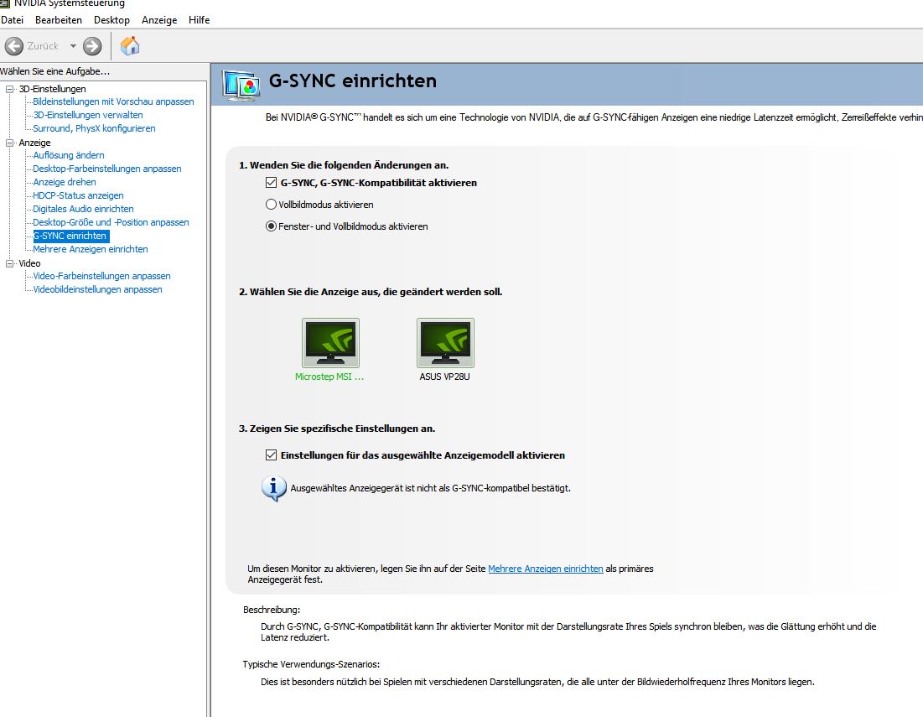The width and height of the screenshot is (923, 717).
Task: Toggle G-SYNC, G-SYNC-Kompatibilität aktivieren checkbox
Action: (271, 183)
